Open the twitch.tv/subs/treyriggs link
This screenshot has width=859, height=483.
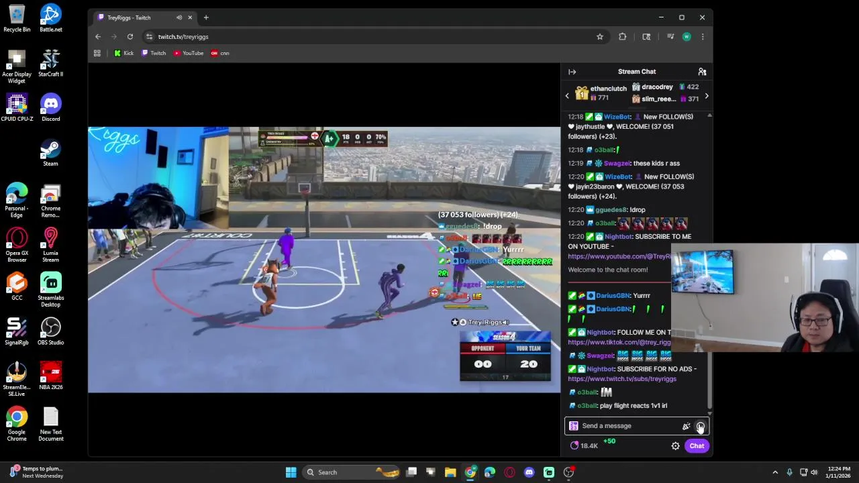pos(622,379)
